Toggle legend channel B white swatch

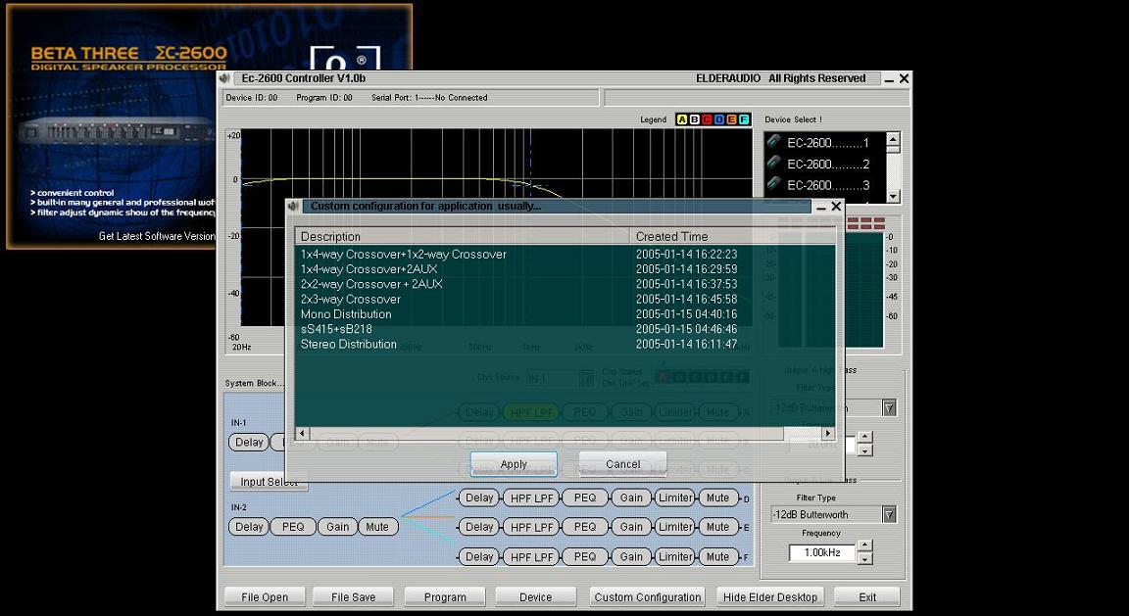point(694,119)
